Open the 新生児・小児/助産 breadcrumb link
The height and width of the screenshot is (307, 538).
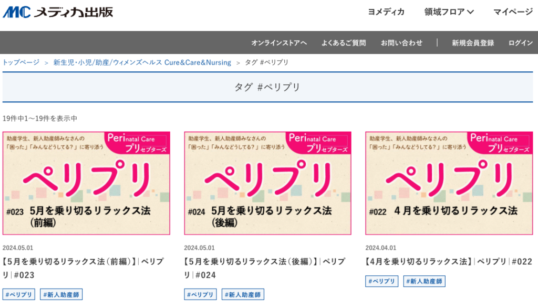142,62
